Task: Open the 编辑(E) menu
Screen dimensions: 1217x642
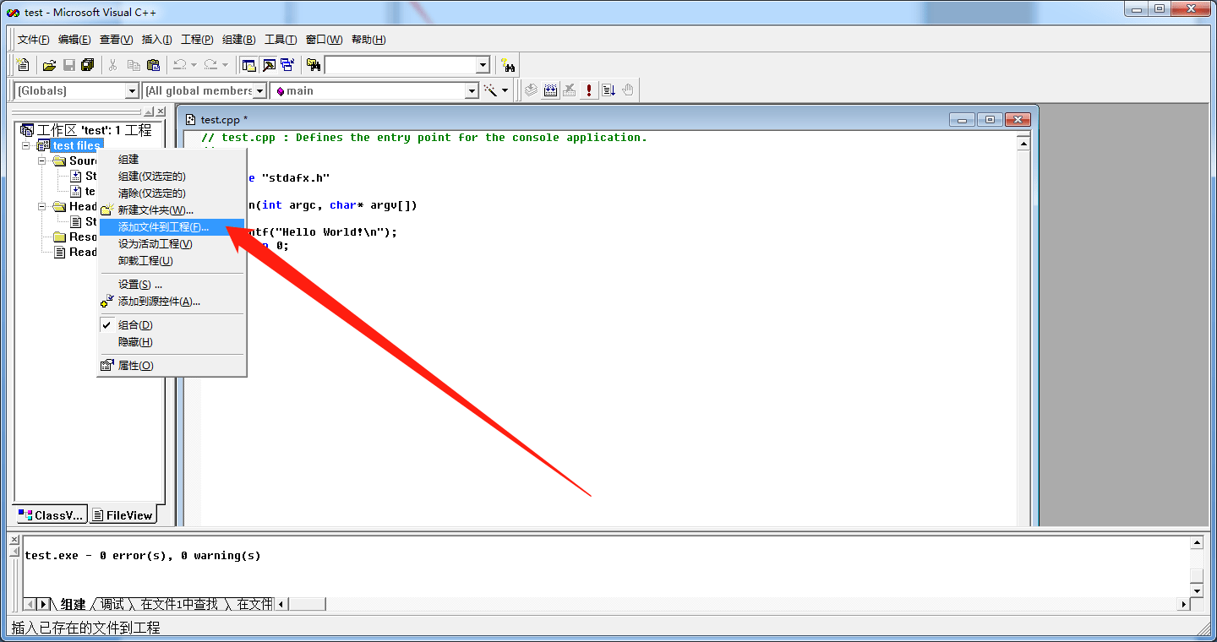Action: 74,40
